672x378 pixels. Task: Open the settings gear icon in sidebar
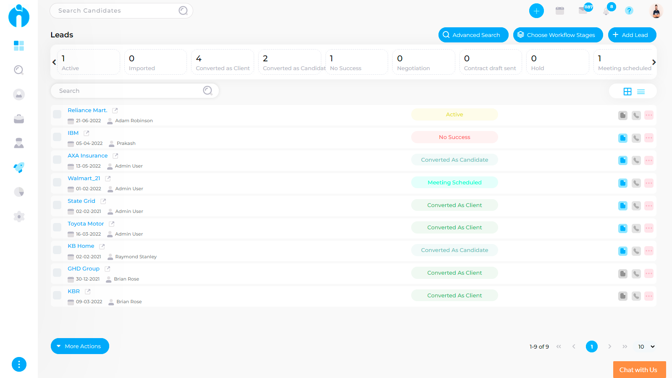click(x=19, y=216)
